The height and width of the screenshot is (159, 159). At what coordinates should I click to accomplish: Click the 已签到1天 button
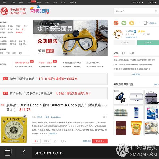[125, 43]
